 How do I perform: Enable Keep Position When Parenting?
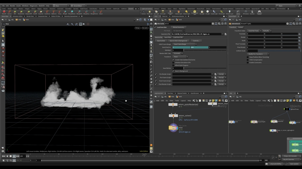pos(248,57)
